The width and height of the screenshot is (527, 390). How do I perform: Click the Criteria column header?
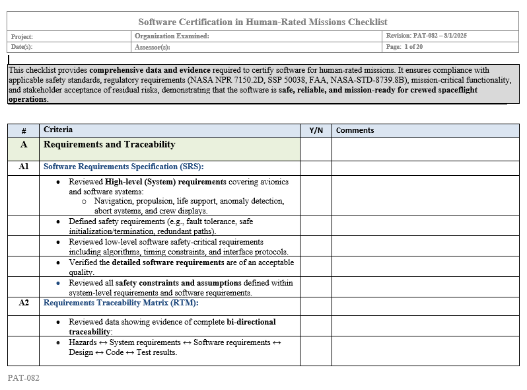point(58,130)
